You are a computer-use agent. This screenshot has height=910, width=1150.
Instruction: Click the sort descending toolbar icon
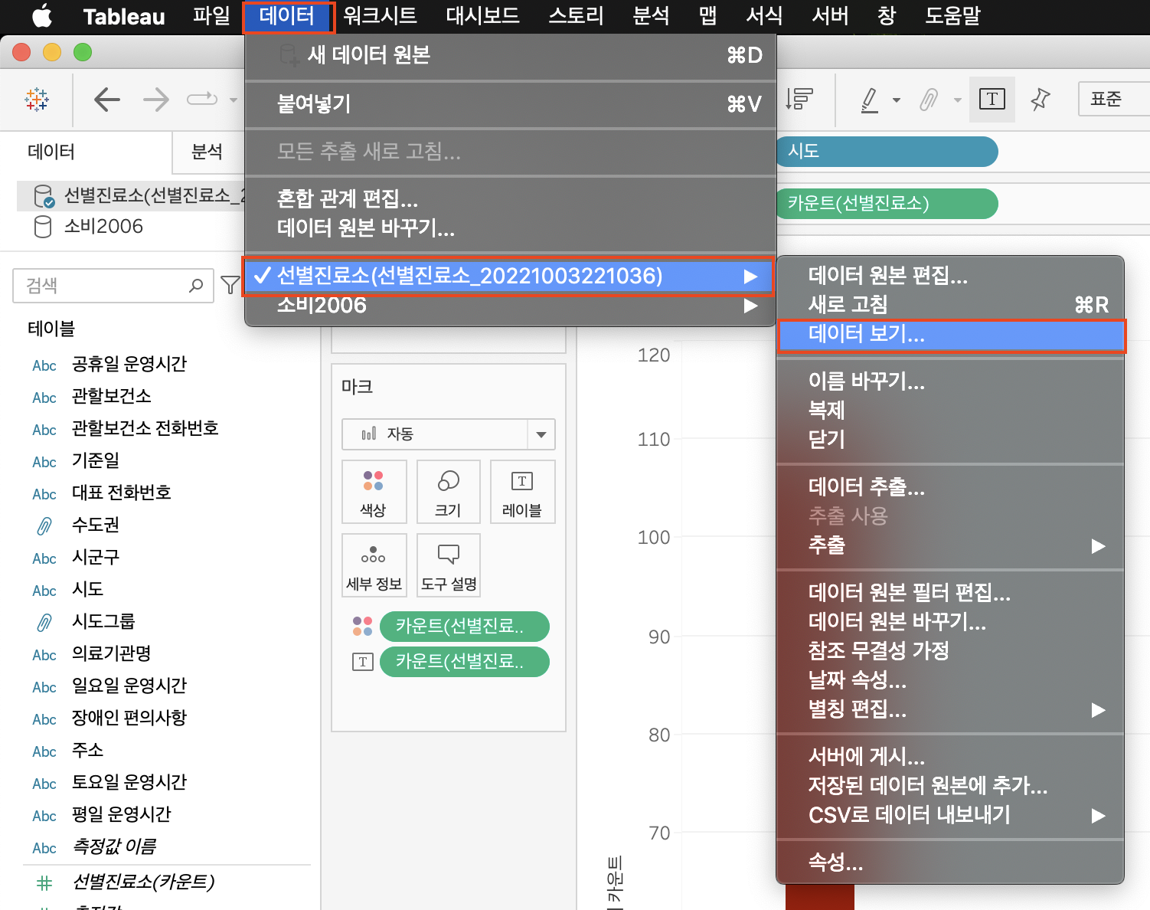(799, 99)
